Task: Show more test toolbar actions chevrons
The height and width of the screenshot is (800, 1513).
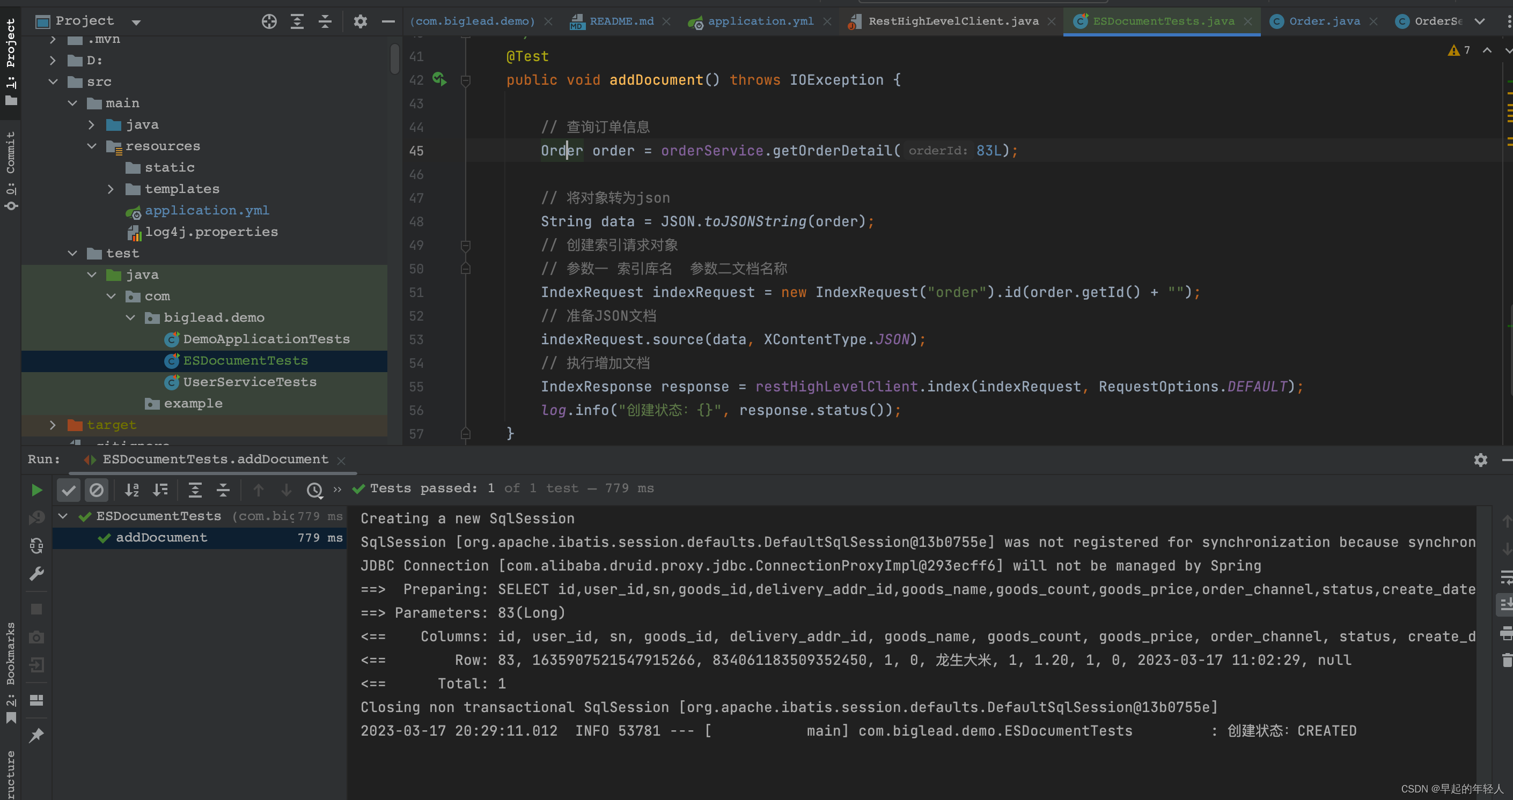Action: tap(337, 490)
